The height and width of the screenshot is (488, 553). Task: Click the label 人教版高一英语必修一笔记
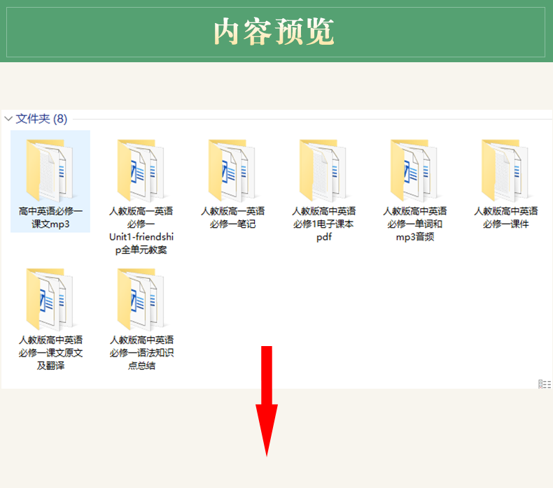point(232,217)
